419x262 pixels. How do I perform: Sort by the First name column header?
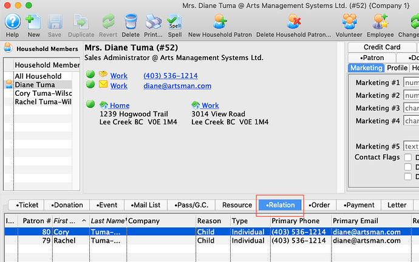pyautogui.click(x=71, y=221)
